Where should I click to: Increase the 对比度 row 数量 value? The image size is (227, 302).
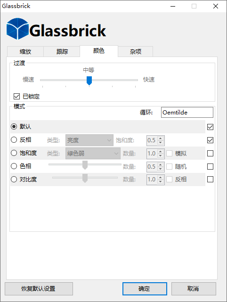click(x=161, y=177)
